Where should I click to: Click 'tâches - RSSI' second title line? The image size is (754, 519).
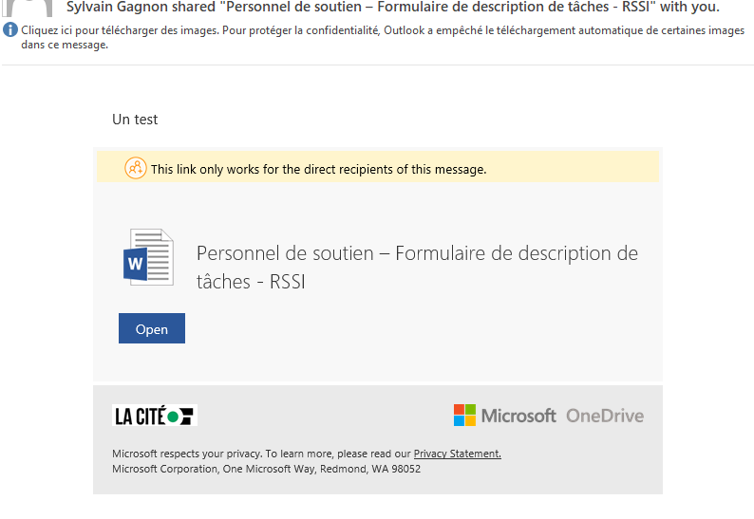[x=251, y=282]
